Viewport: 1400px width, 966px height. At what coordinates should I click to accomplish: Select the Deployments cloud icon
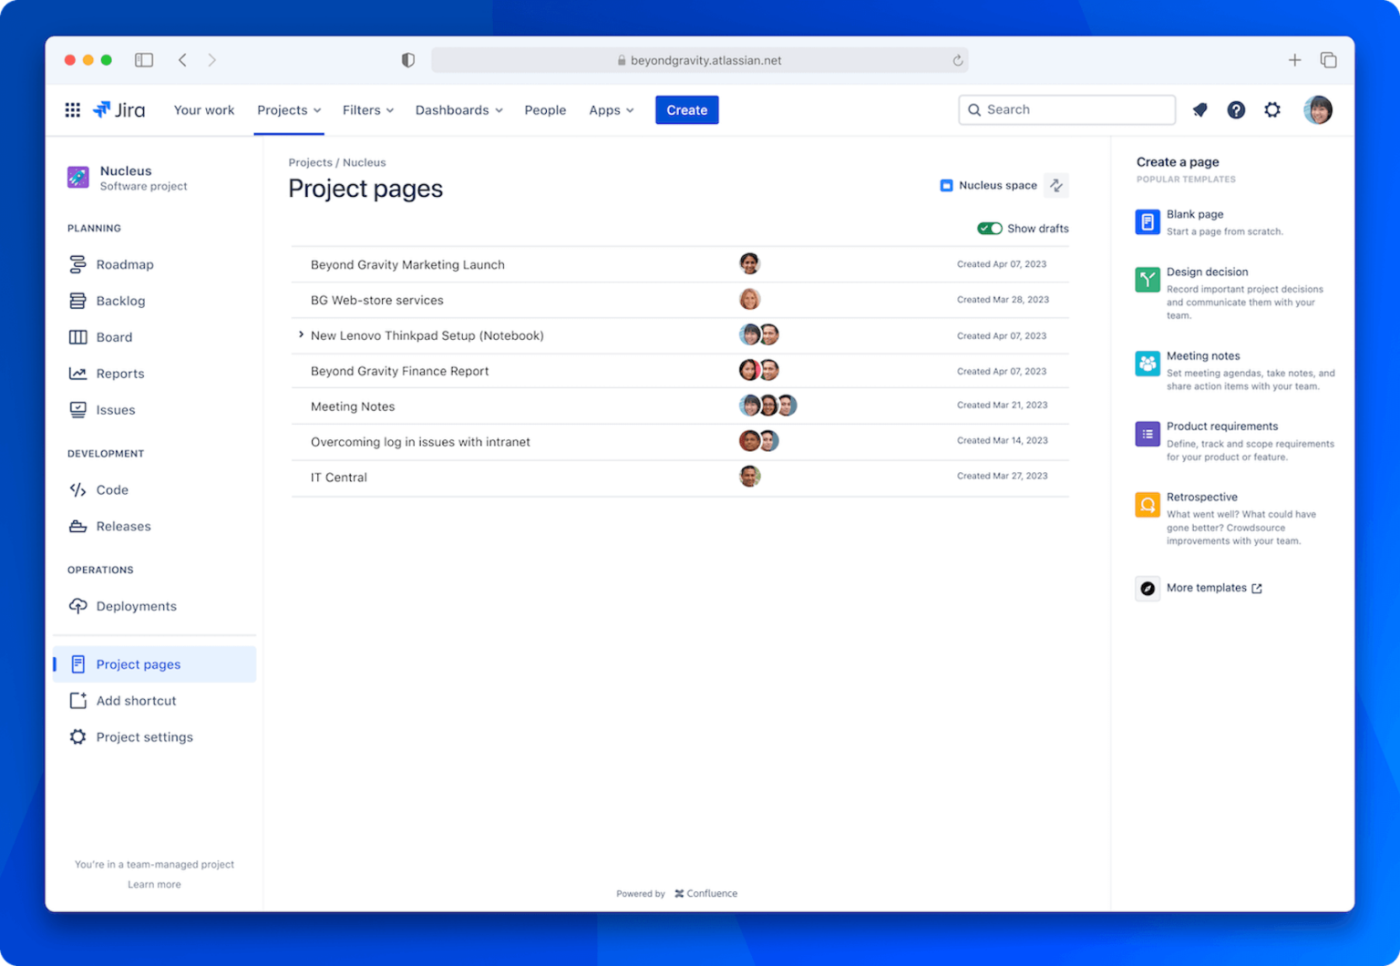click(x=77, y=606)
